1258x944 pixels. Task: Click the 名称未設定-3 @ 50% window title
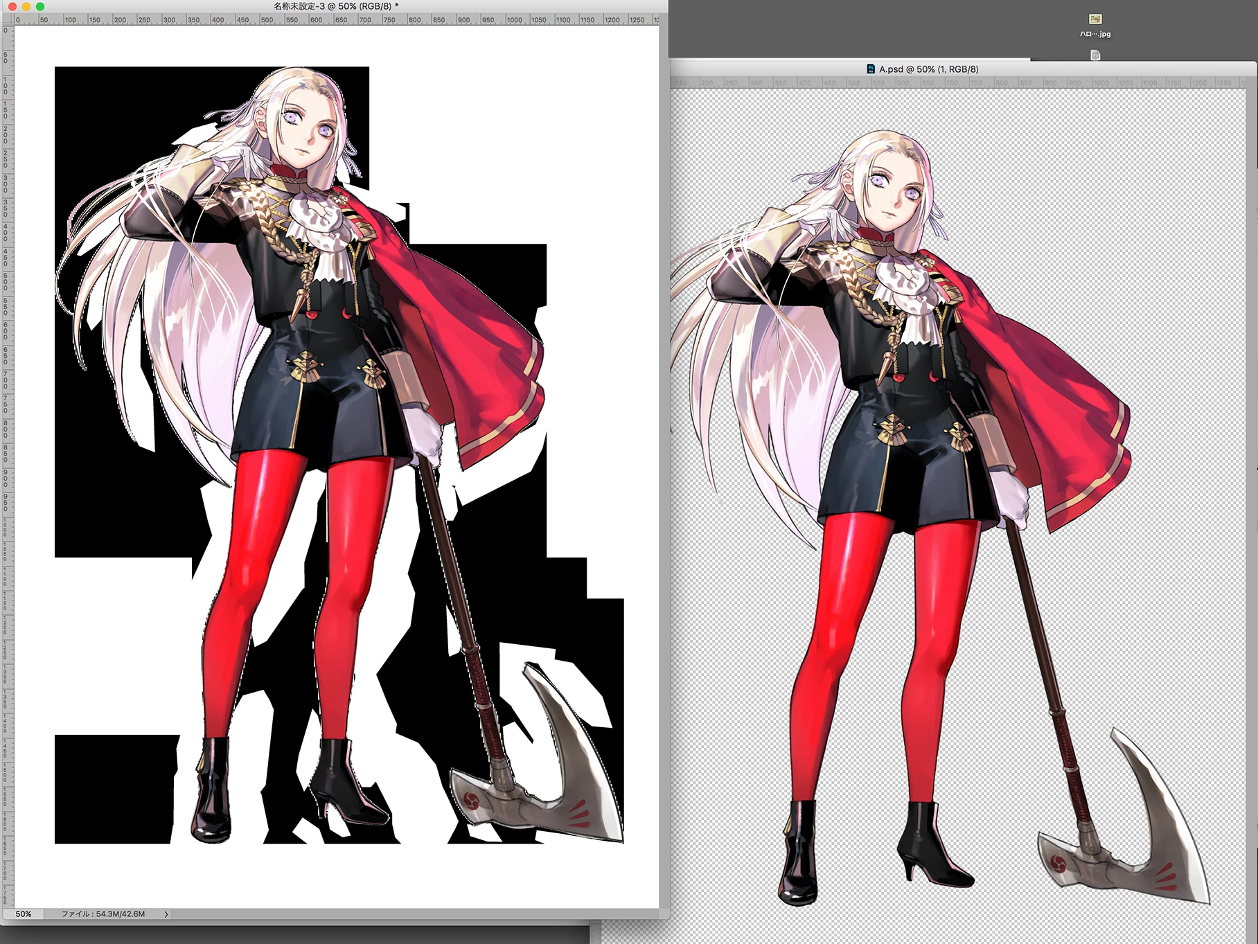(336, 6)
